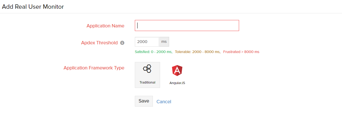Viewport: 342px width, 134px height.
Task: Click the text cursor in the empty name box
Action: click(138, 26)
